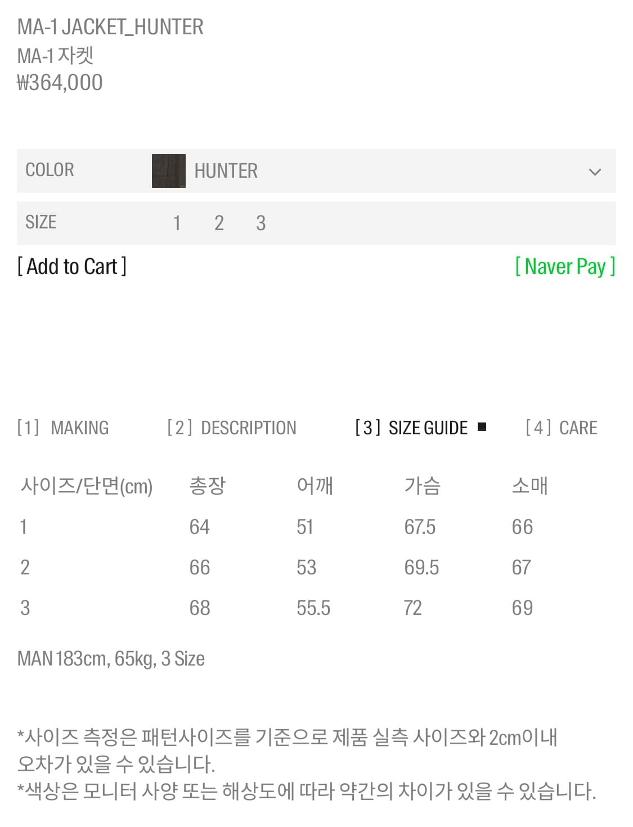This screenshot has width=633, height=827.
Task: Click the model info line MAN 183cm
Action: click(111, 659)
